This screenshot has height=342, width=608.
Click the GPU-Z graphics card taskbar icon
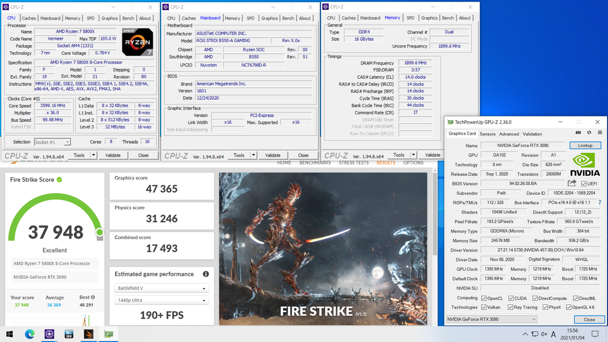(x=108, y=334)
